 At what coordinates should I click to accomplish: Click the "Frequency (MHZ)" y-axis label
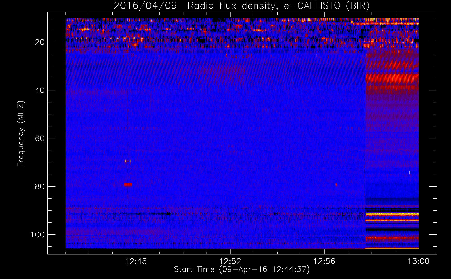click(x=21, y=134)
